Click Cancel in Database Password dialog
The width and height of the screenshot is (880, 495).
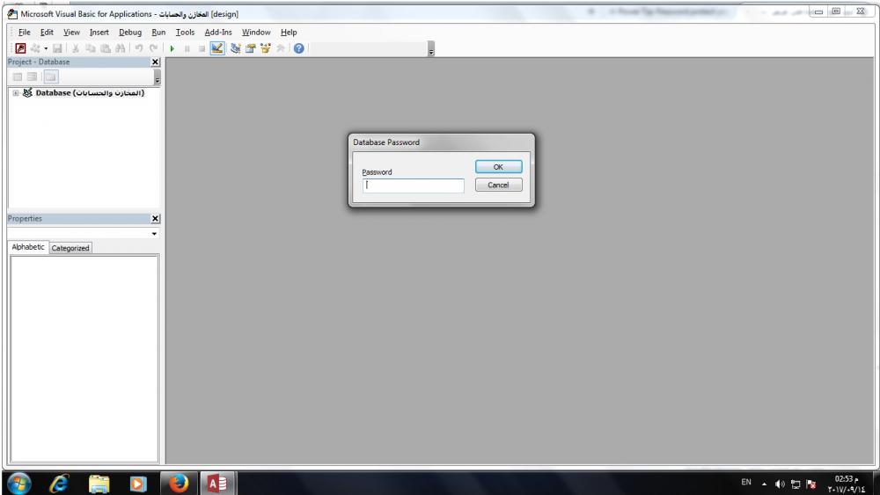pyautogui.click(x=498, y=185)
